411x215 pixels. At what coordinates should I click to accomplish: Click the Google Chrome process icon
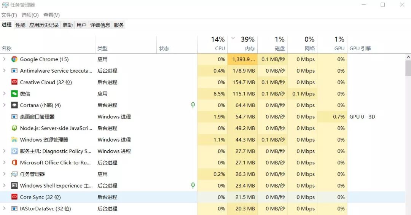(x=14, y=59)
